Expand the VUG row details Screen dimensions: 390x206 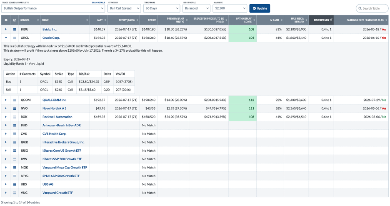6,193
